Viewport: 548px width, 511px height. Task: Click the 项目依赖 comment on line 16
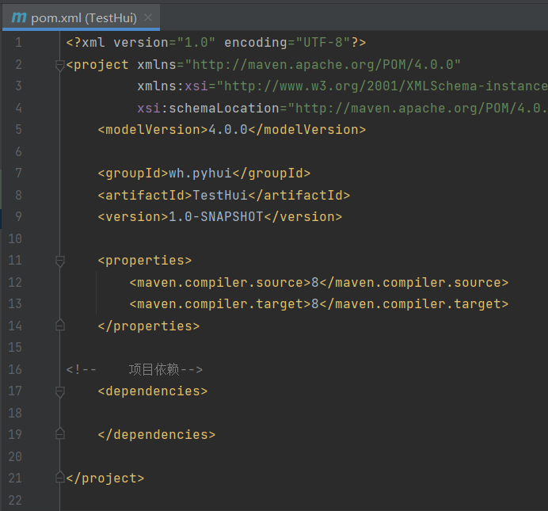[135, 369]
